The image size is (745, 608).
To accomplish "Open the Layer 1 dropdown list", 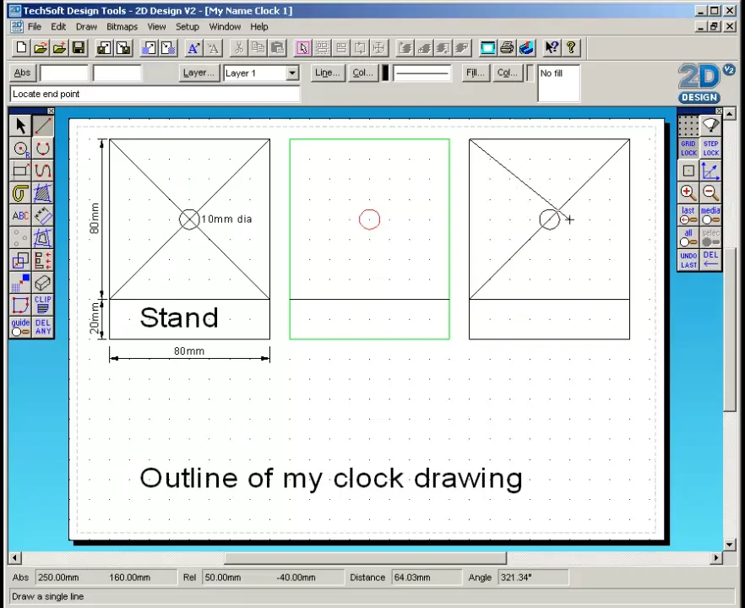I will click(292, 73).
